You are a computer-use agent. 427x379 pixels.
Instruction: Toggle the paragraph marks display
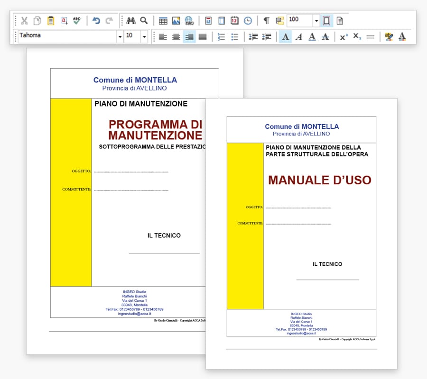[266, 21]
